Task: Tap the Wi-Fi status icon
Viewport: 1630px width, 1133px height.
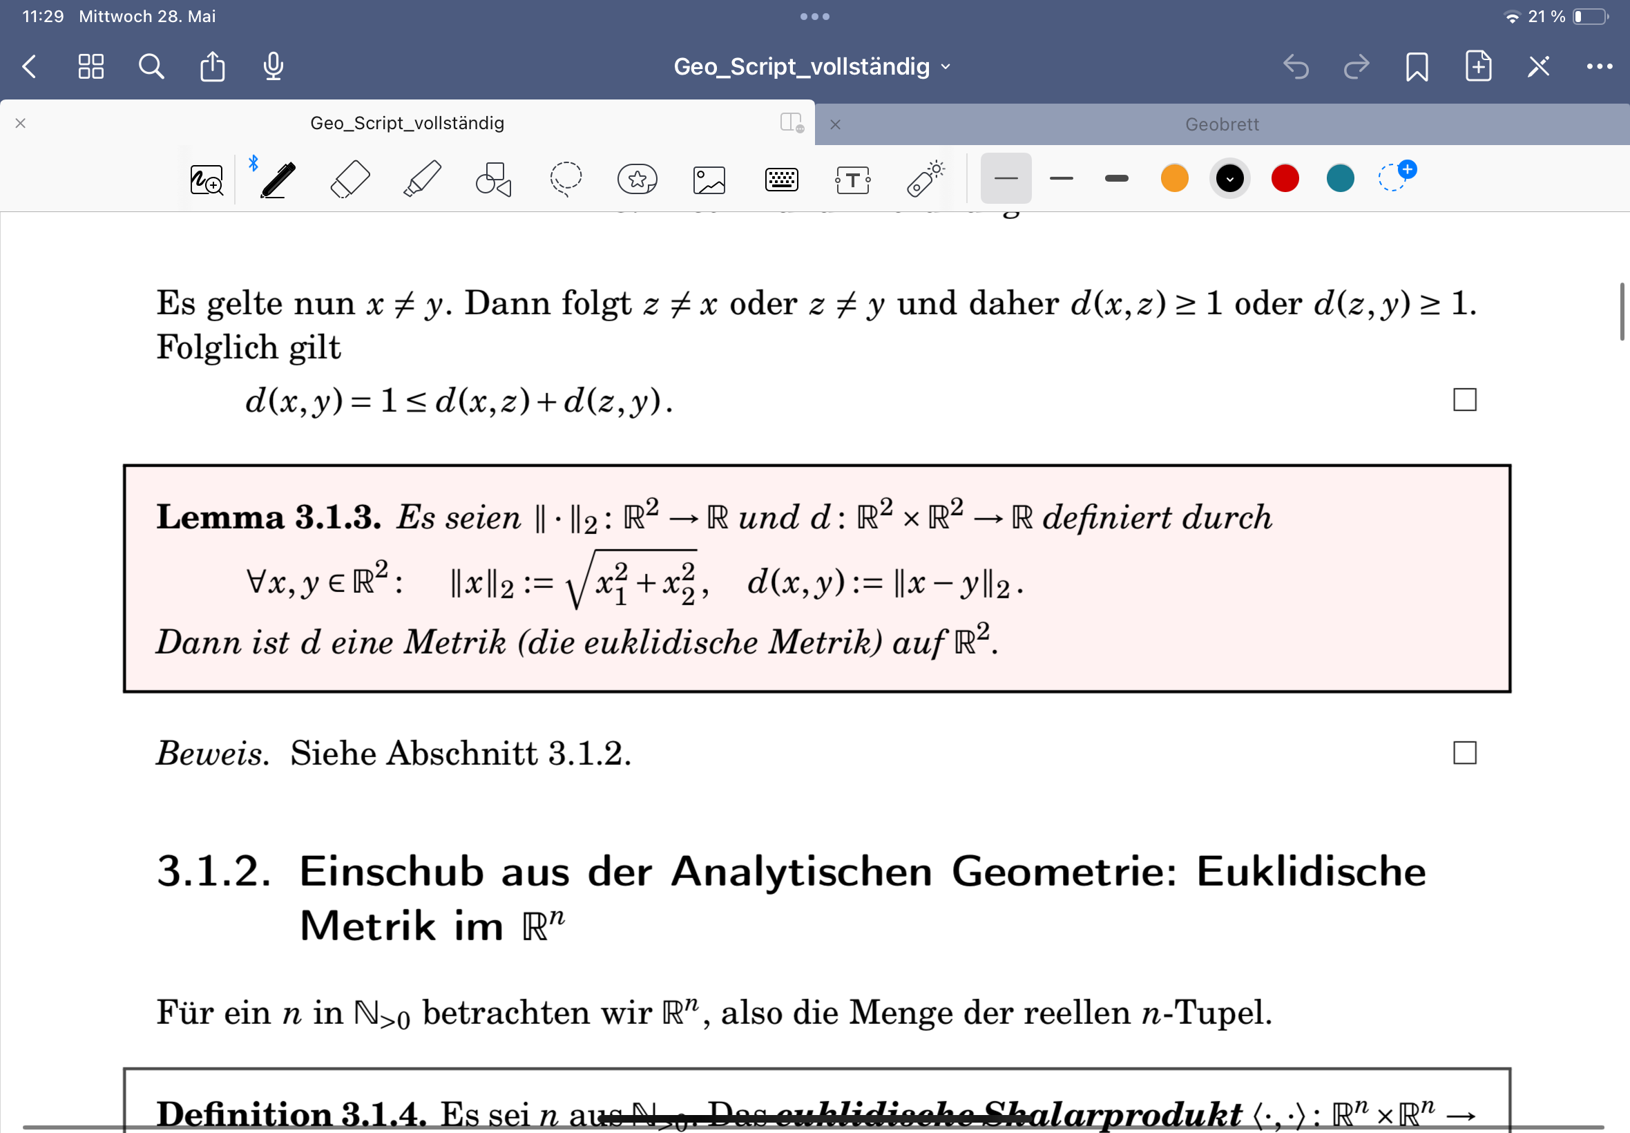Action: click(x=1511, y=17)
